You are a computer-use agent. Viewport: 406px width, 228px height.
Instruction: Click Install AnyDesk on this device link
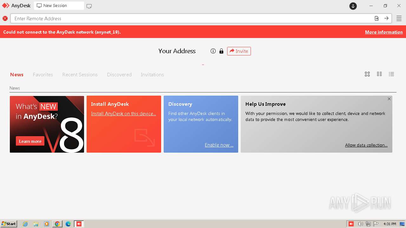[123, 114]
